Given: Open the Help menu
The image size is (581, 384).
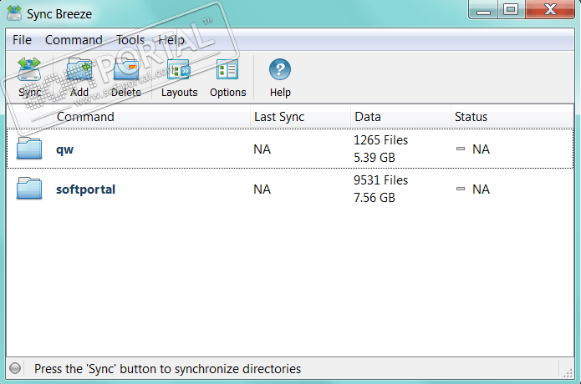Looking at the screenshot, I should [171, 40].
